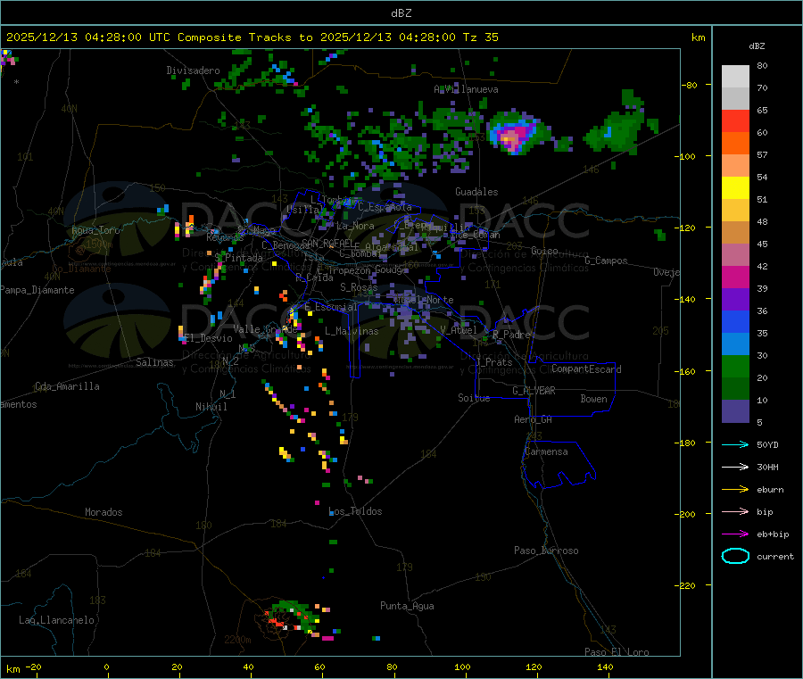Click the 'CompantEscard' map label
This screenshot has width=803, height=679.
(586, 369)
